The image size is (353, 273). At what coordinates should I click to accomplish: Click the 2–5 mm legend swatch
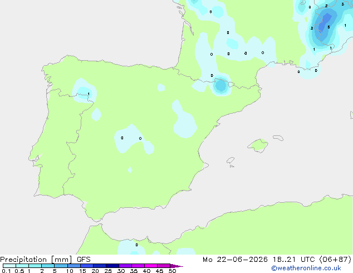click(x=48, y=266)
